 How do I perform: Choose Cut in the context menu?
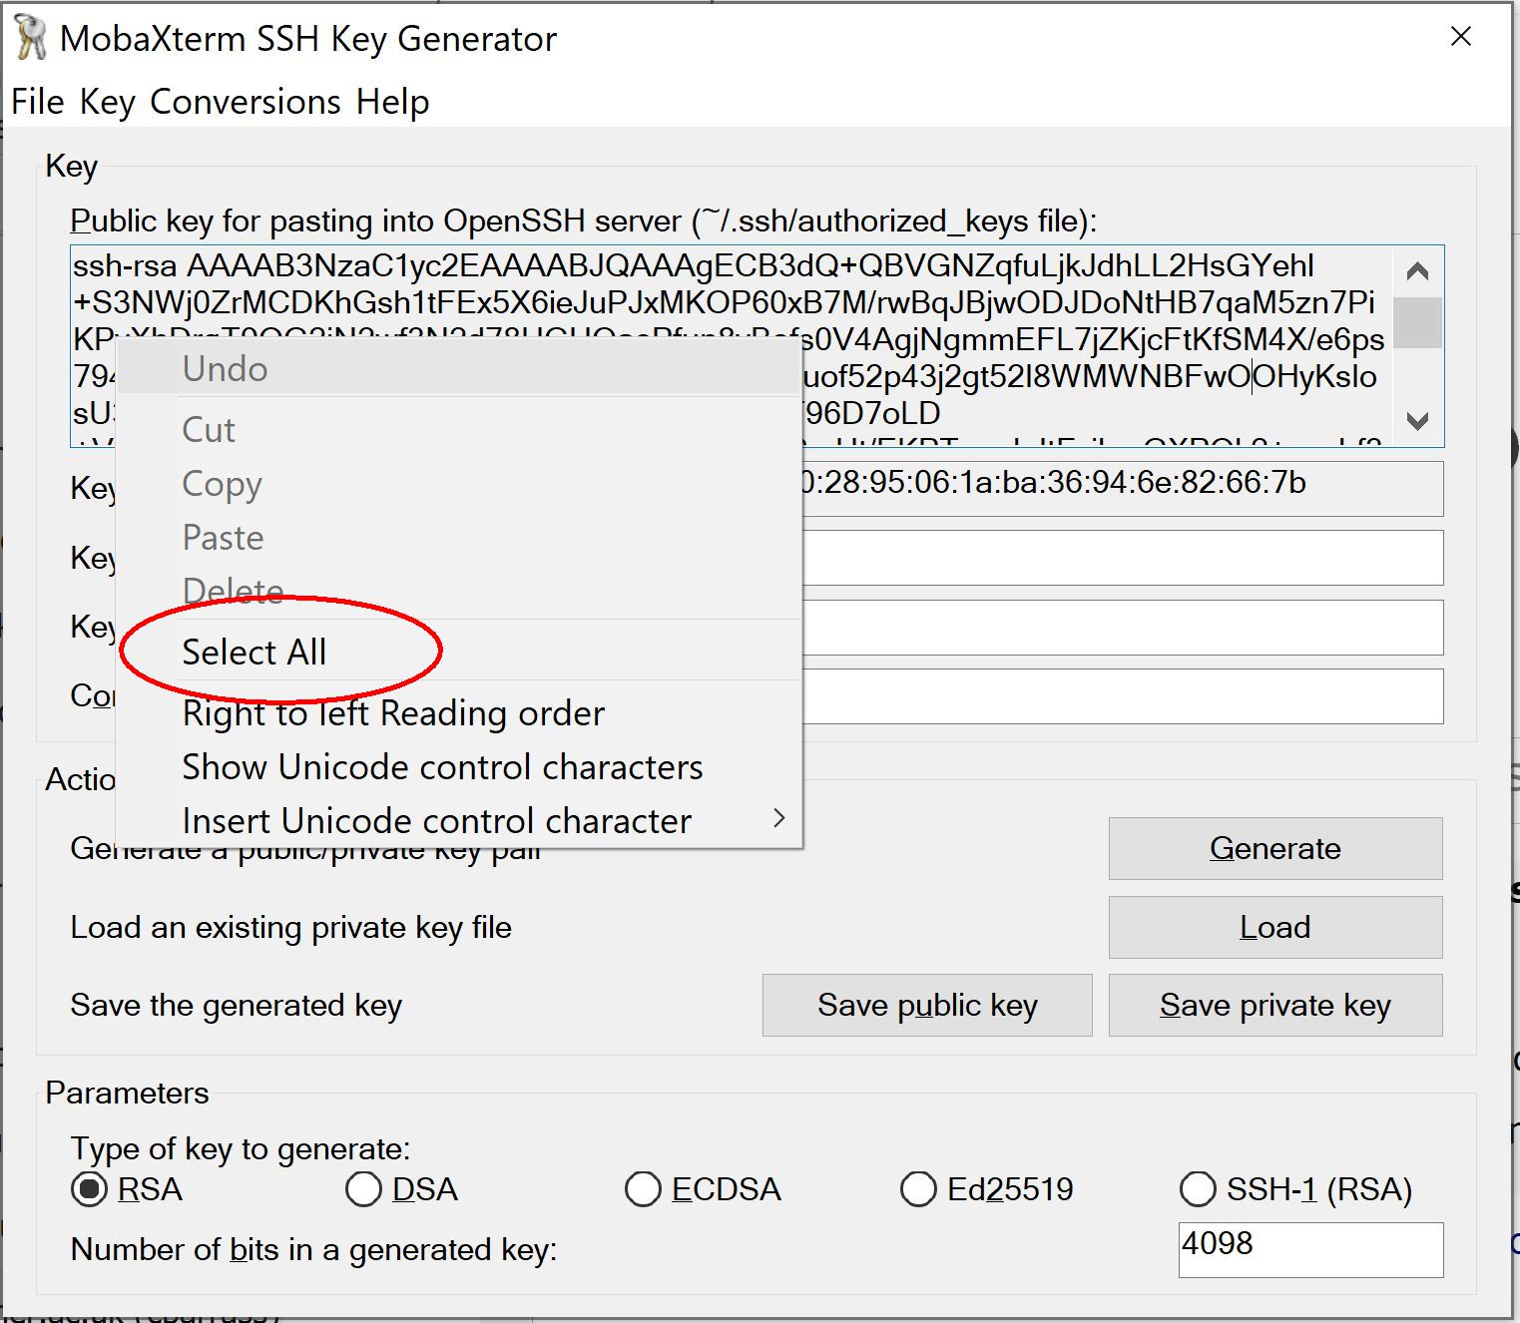coord(459,429)
